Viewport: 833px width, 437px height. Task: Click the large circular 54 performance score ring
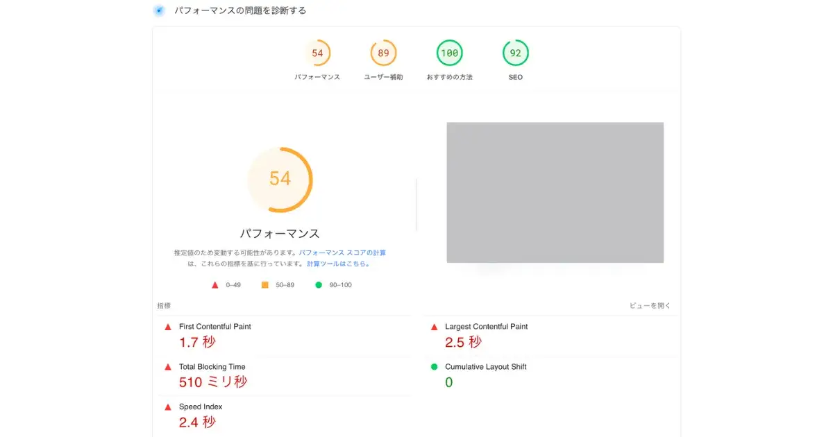(280, 179)
